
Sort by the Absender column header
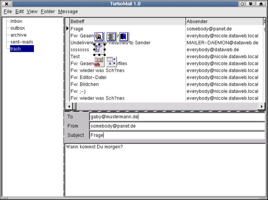(x=224, y=21)
